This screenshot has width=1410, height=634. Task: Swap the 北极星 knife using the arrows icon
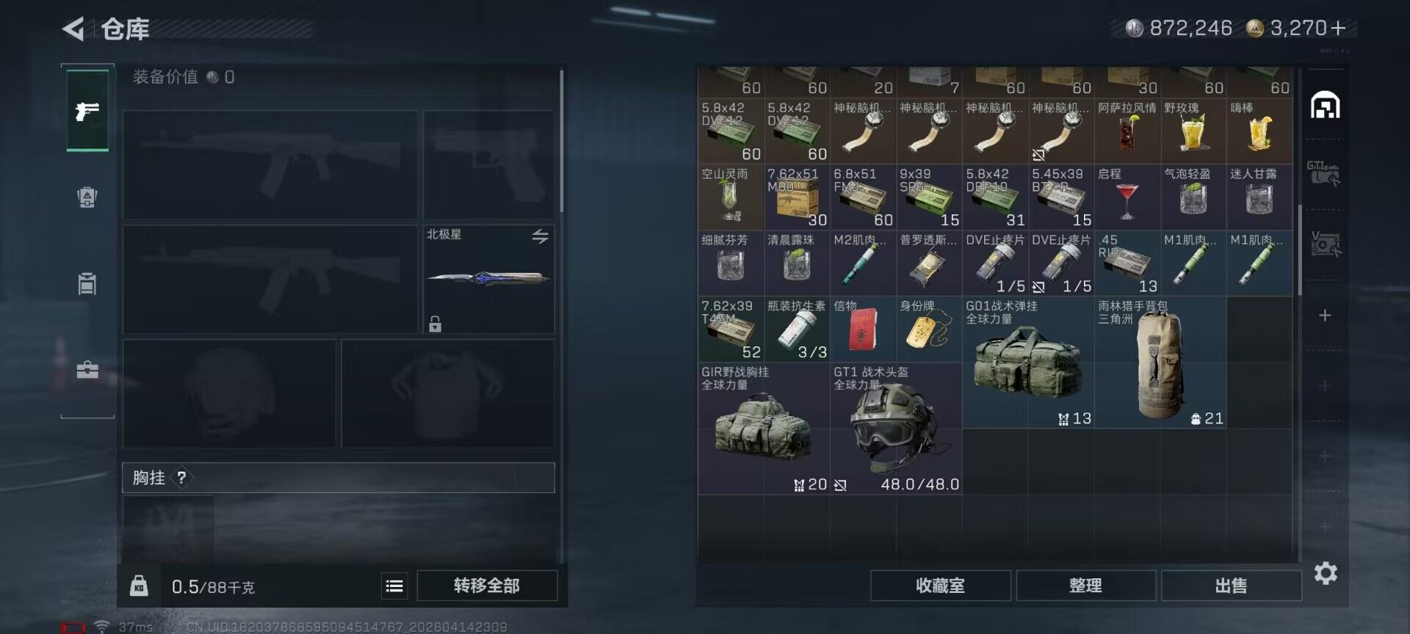pyautogui.click(x=540, y=236)
